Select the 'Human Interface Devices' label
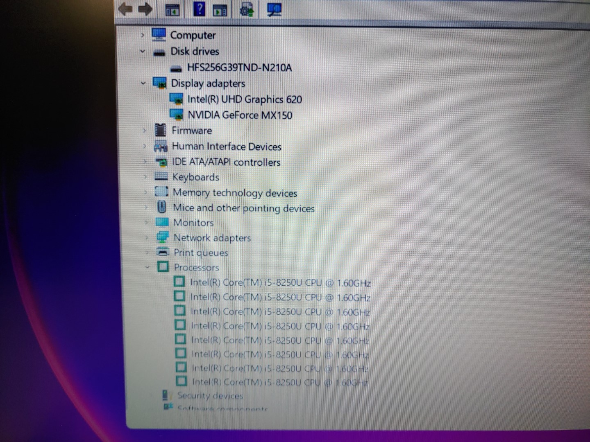Image resolution: width=590 pixels, height=442 pixels. (x=227, y=147)
